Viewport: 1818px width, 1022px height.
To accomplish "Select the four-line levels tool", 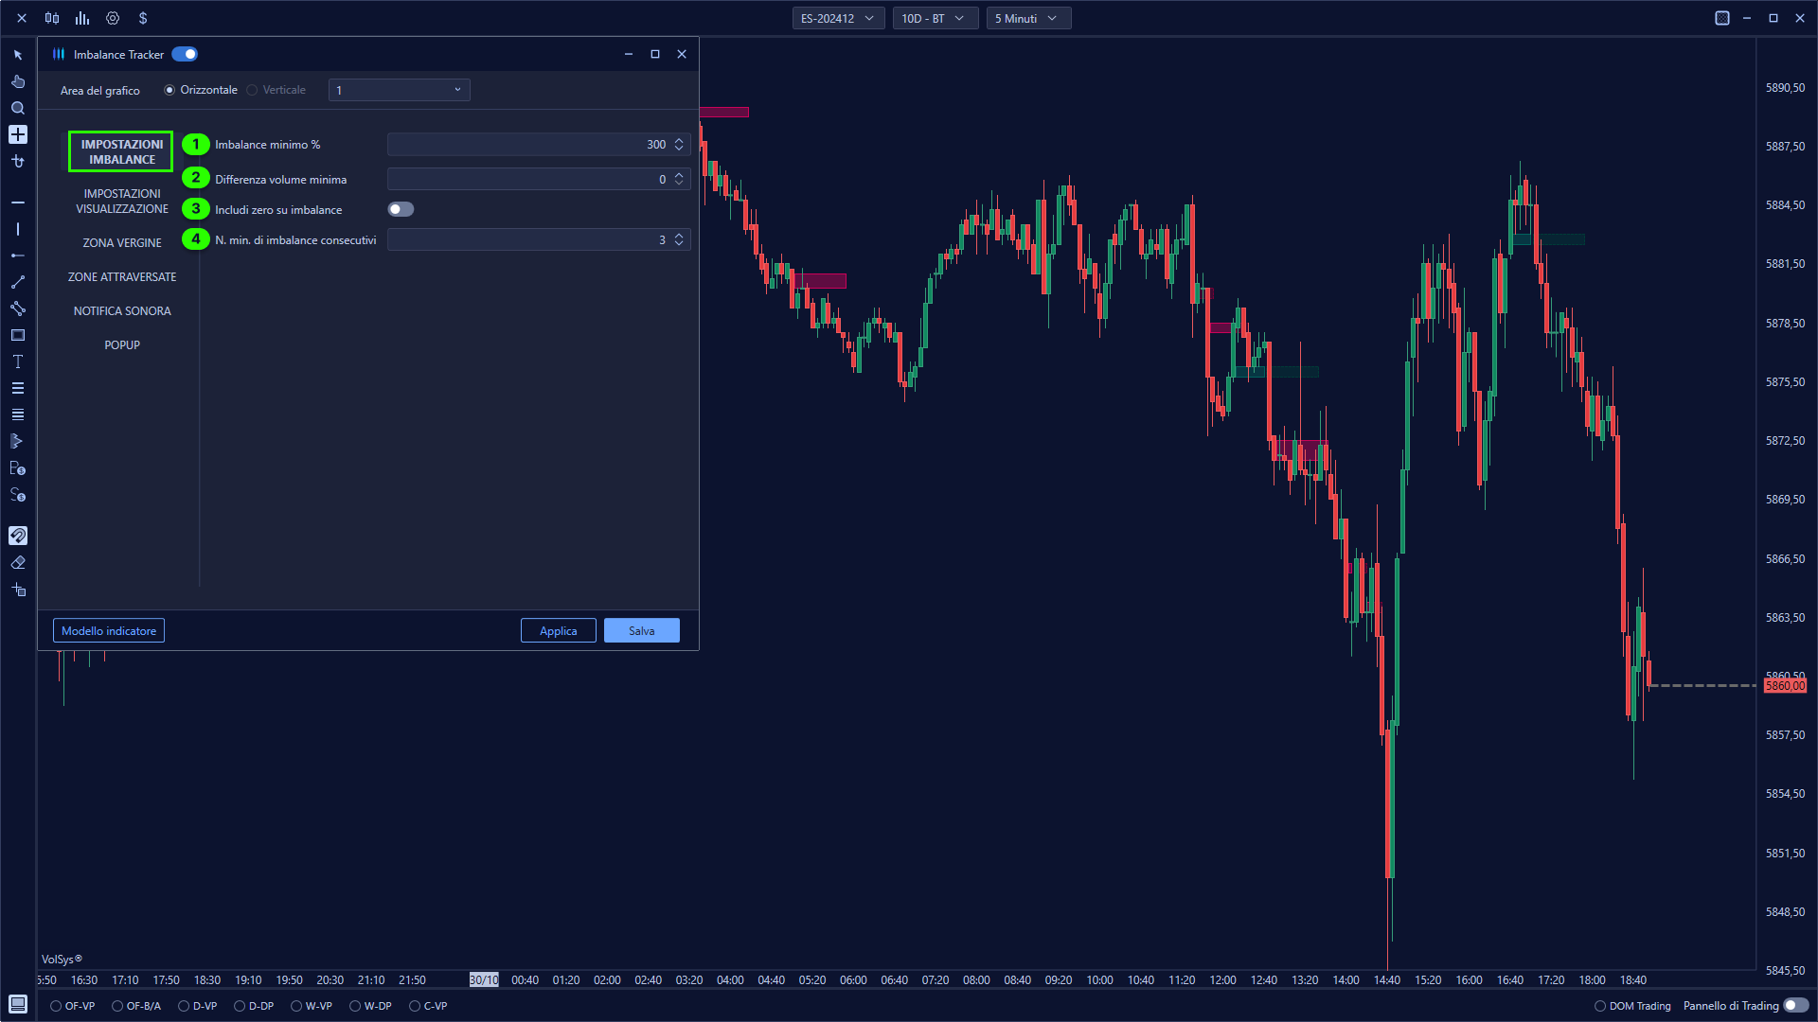I will coord(18,414).
